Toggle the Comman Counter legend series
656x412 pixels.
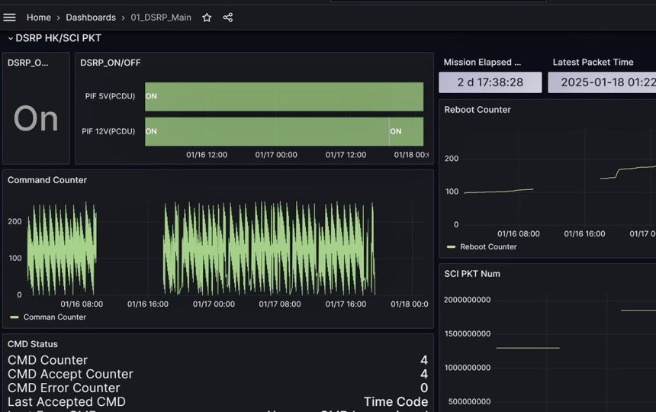(54, 317)
